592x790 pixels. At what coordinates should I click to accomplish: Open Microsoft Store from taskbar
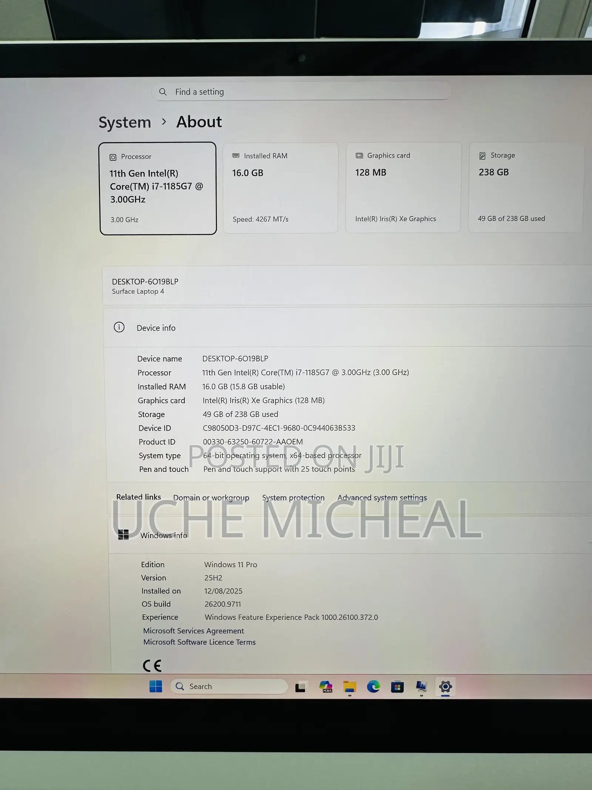point(397,687)
